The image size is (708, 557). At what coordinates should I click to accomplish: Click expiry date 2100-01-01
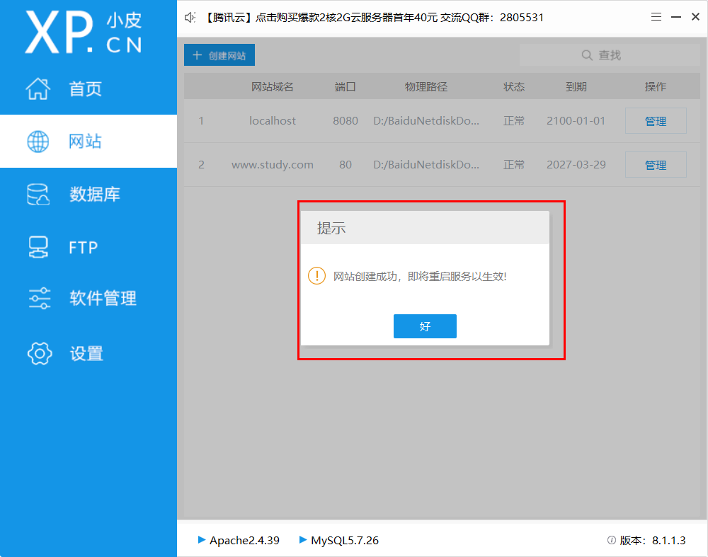pyautogui.click(x=576, y=120)
